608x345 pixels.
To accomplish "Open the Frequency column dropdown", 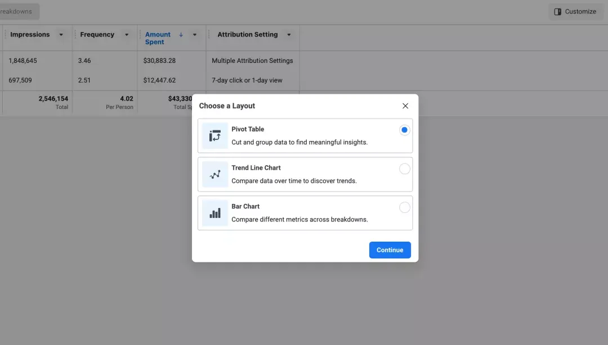I will point(127,35).
